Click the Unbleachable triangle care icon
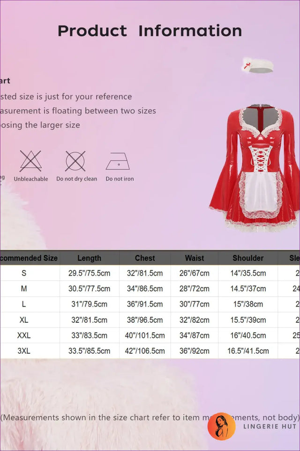This screenshot has width=300, height=451. pos(31,161)
